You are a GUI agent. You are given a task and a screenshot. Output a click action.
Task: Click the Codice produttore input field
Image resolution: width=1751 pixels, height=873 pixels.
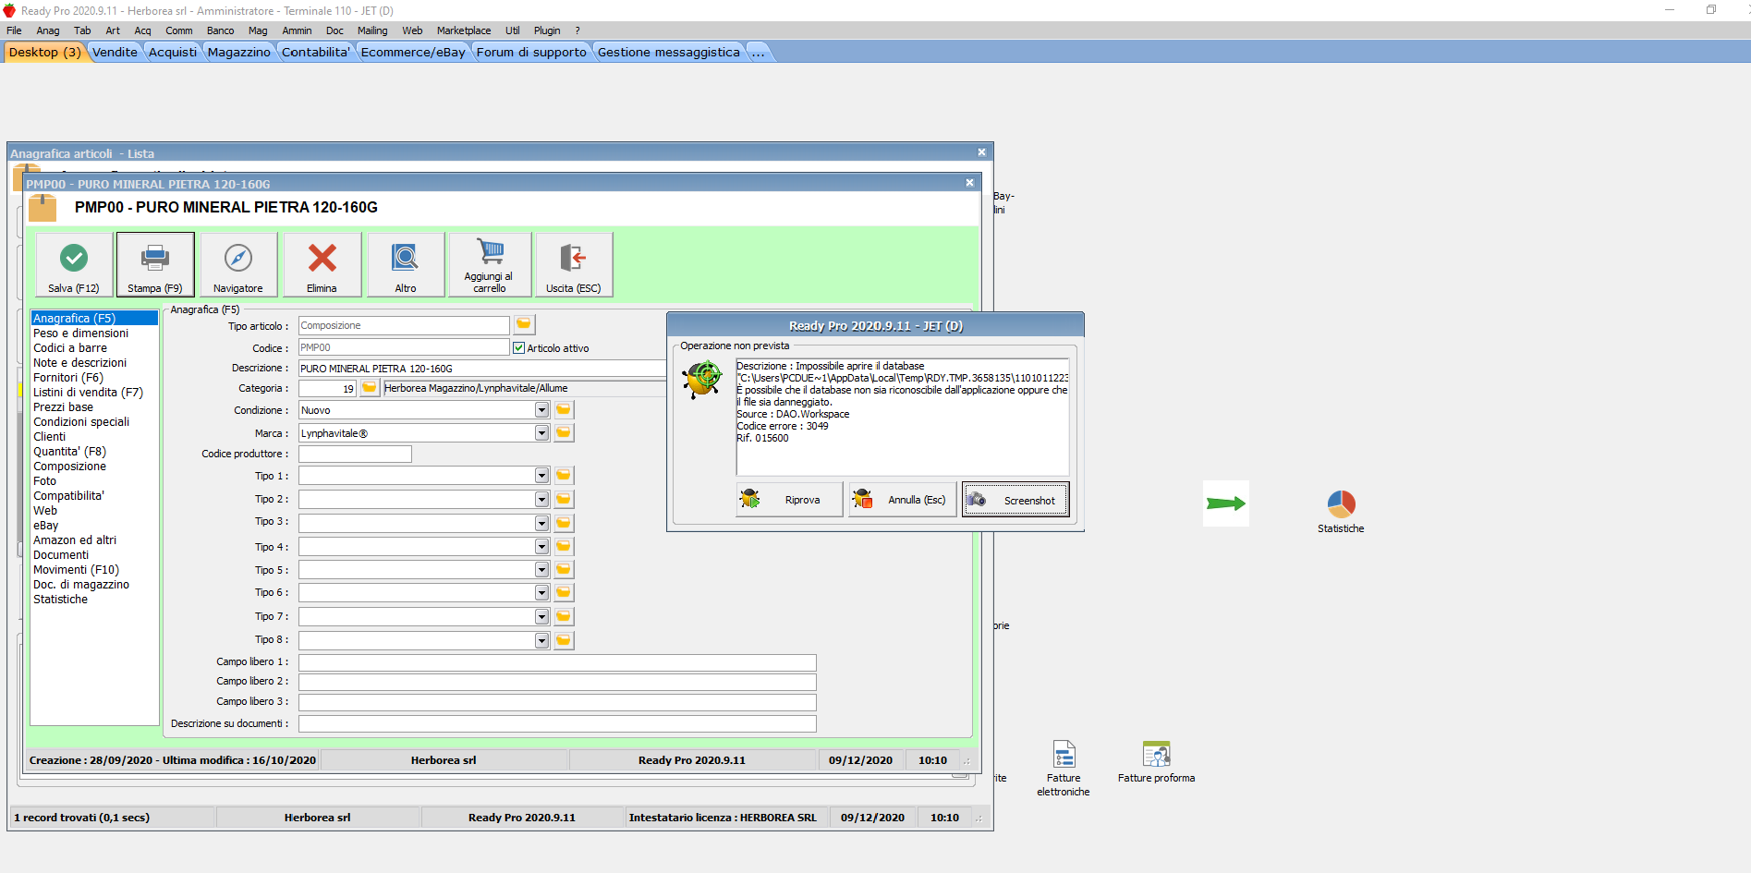[355, 454]
